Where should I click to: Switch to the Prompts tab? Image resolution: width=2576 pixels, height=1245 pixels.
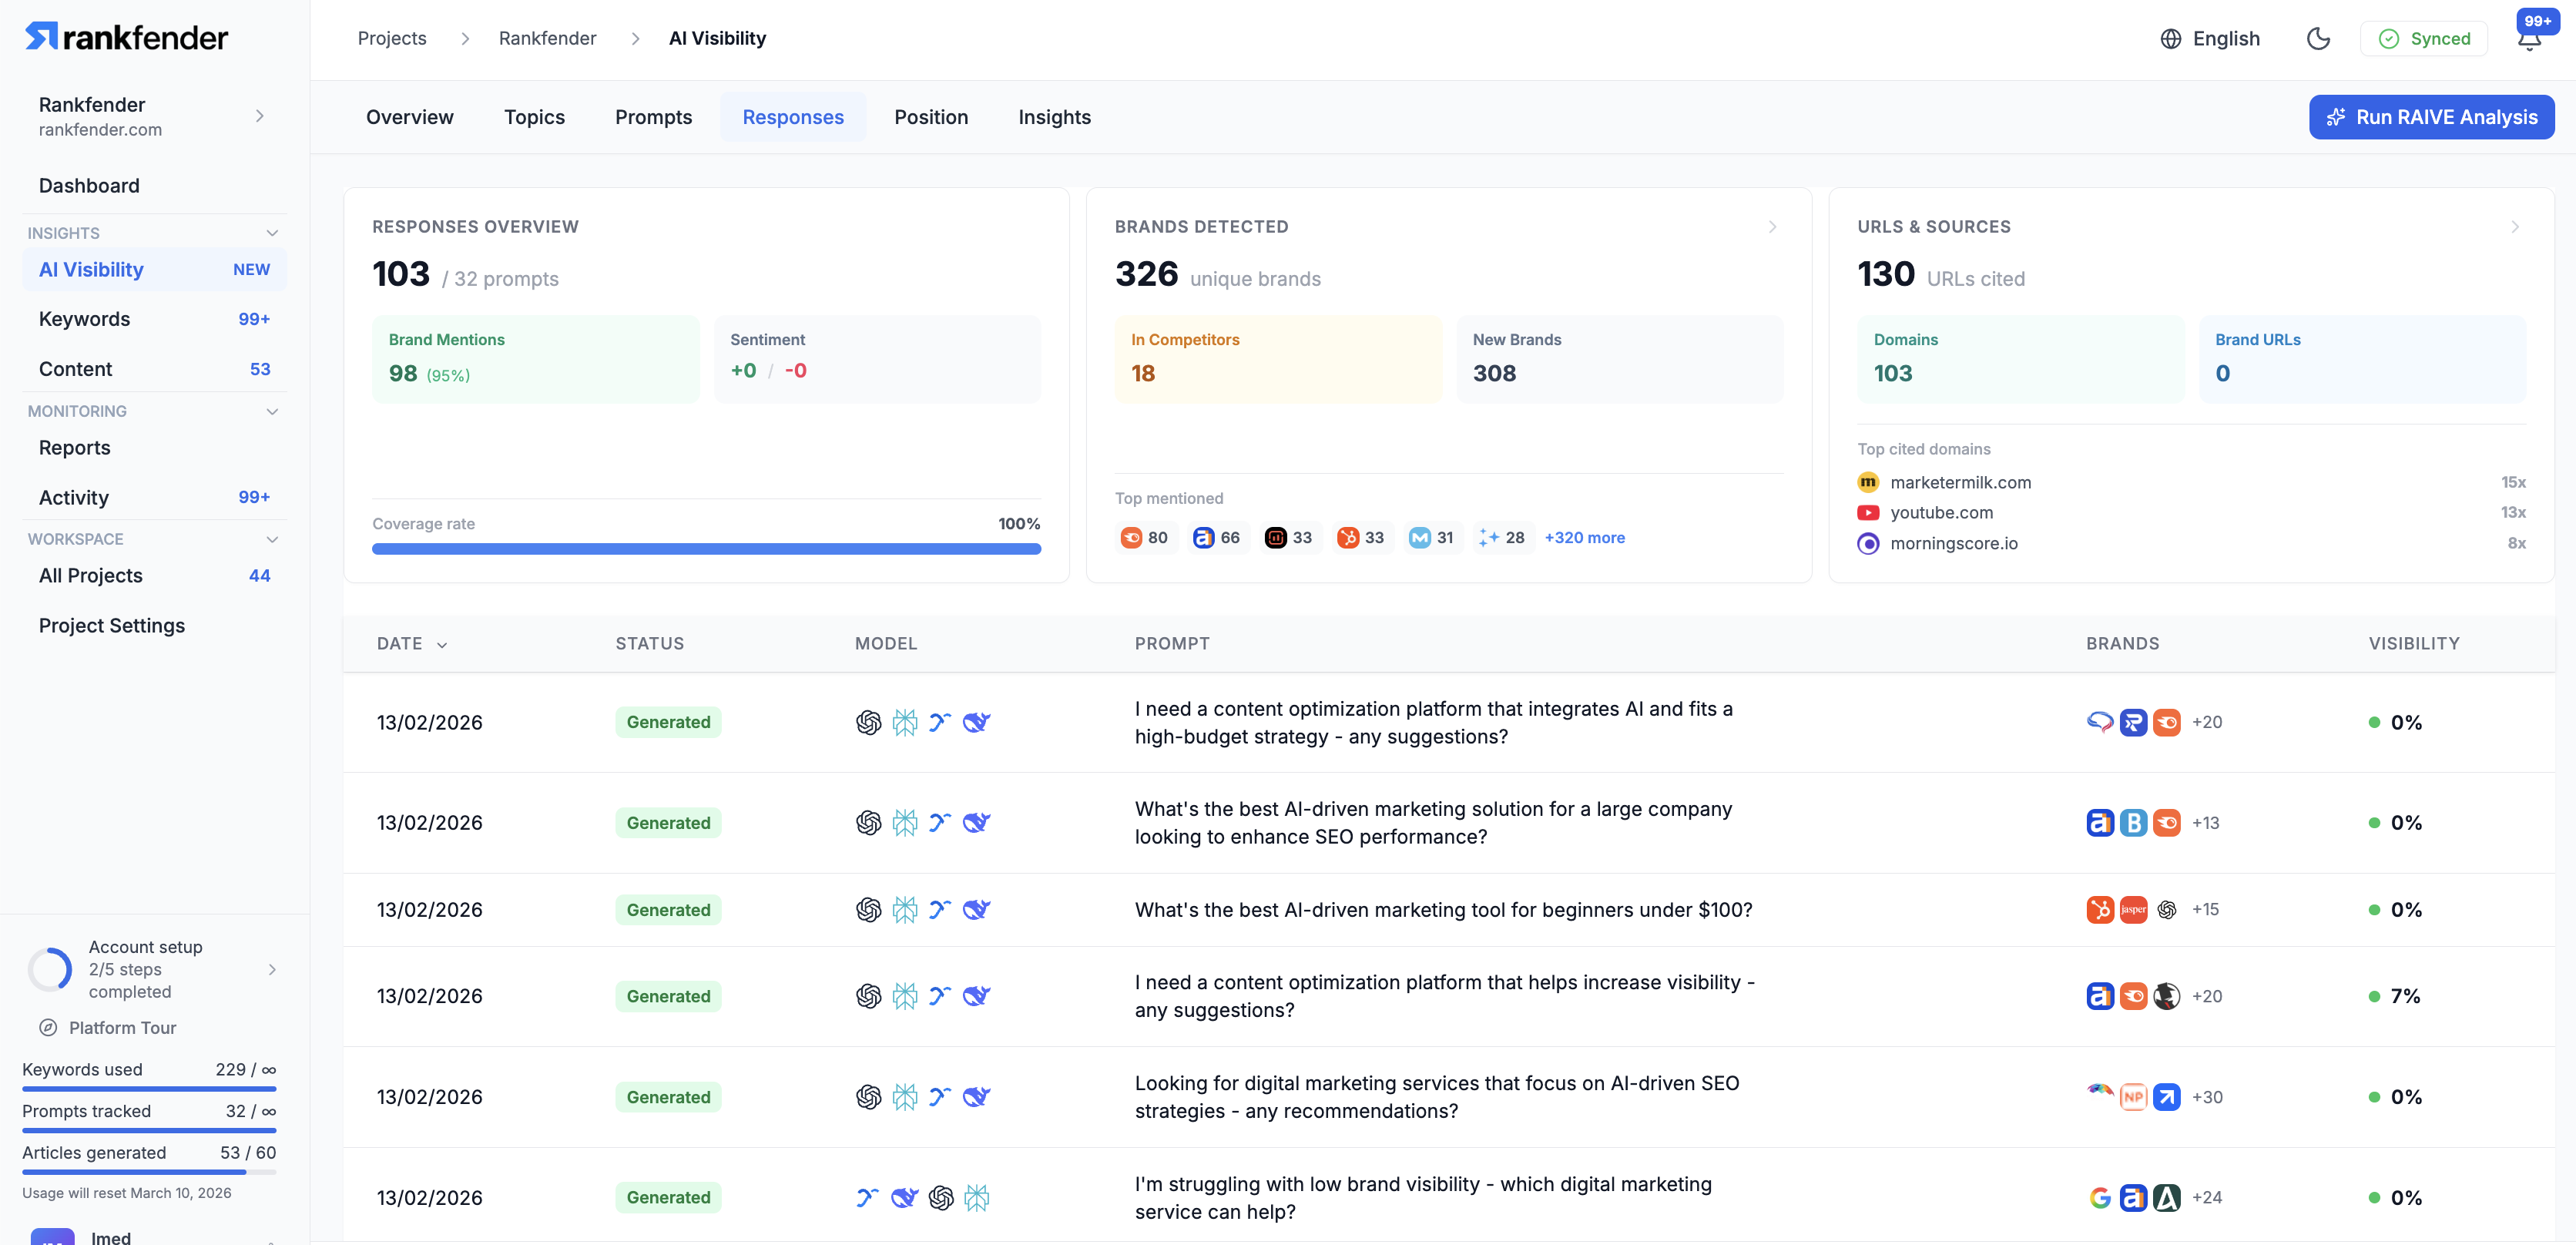pyautogui.click(x=653, y=117)
